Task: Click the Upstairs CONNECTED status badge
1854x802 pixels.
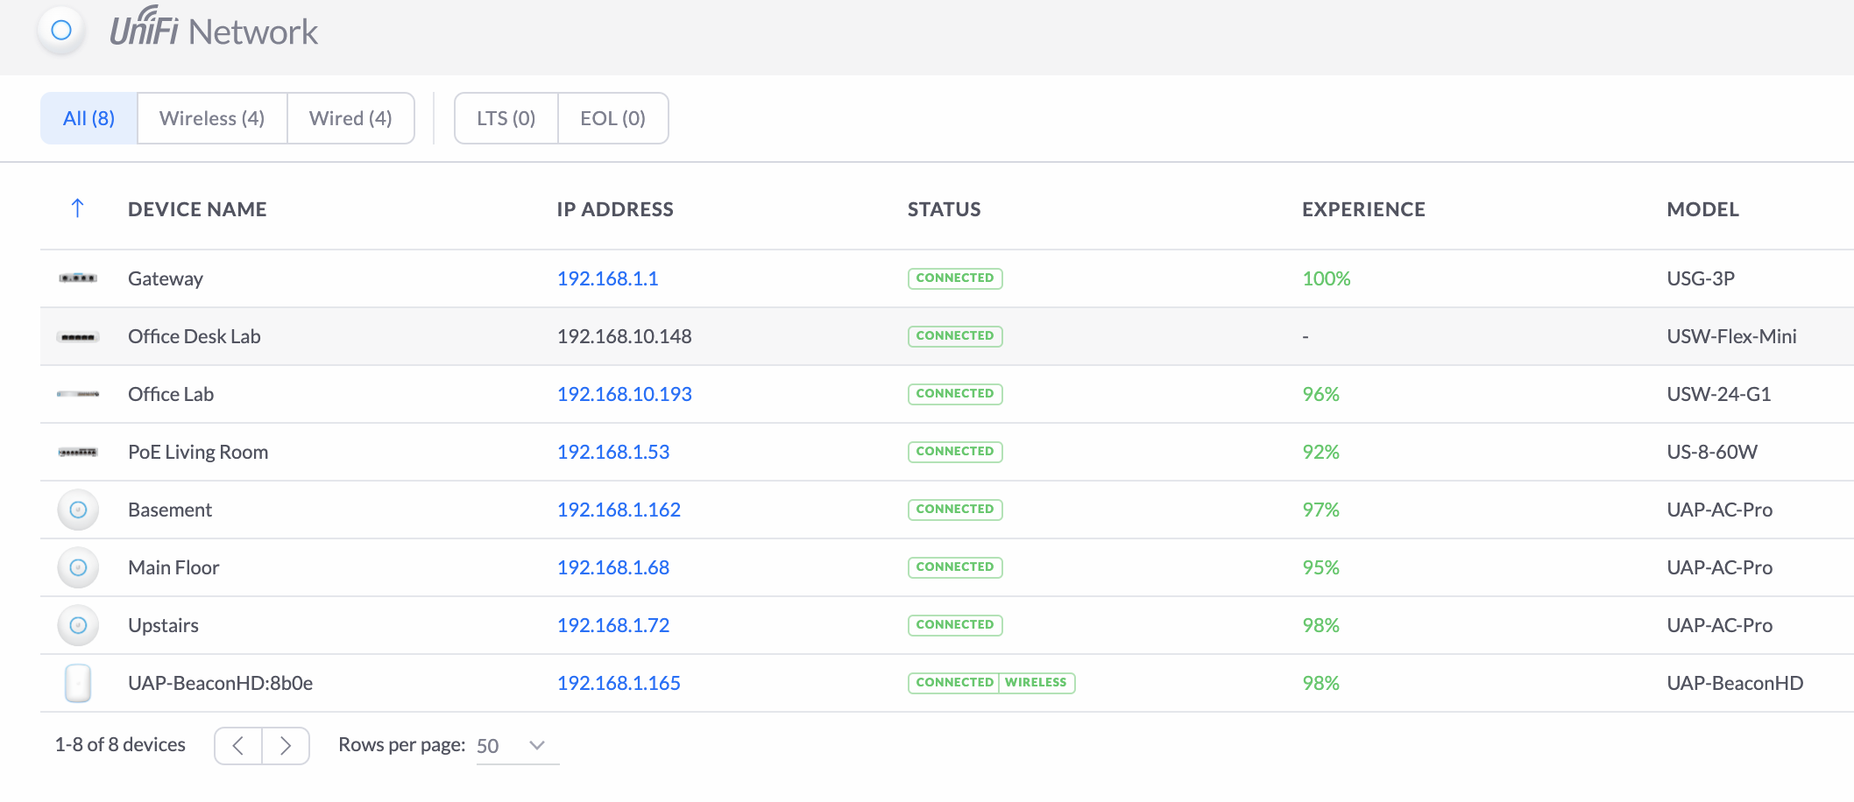Action: click(x=955, y=625)
